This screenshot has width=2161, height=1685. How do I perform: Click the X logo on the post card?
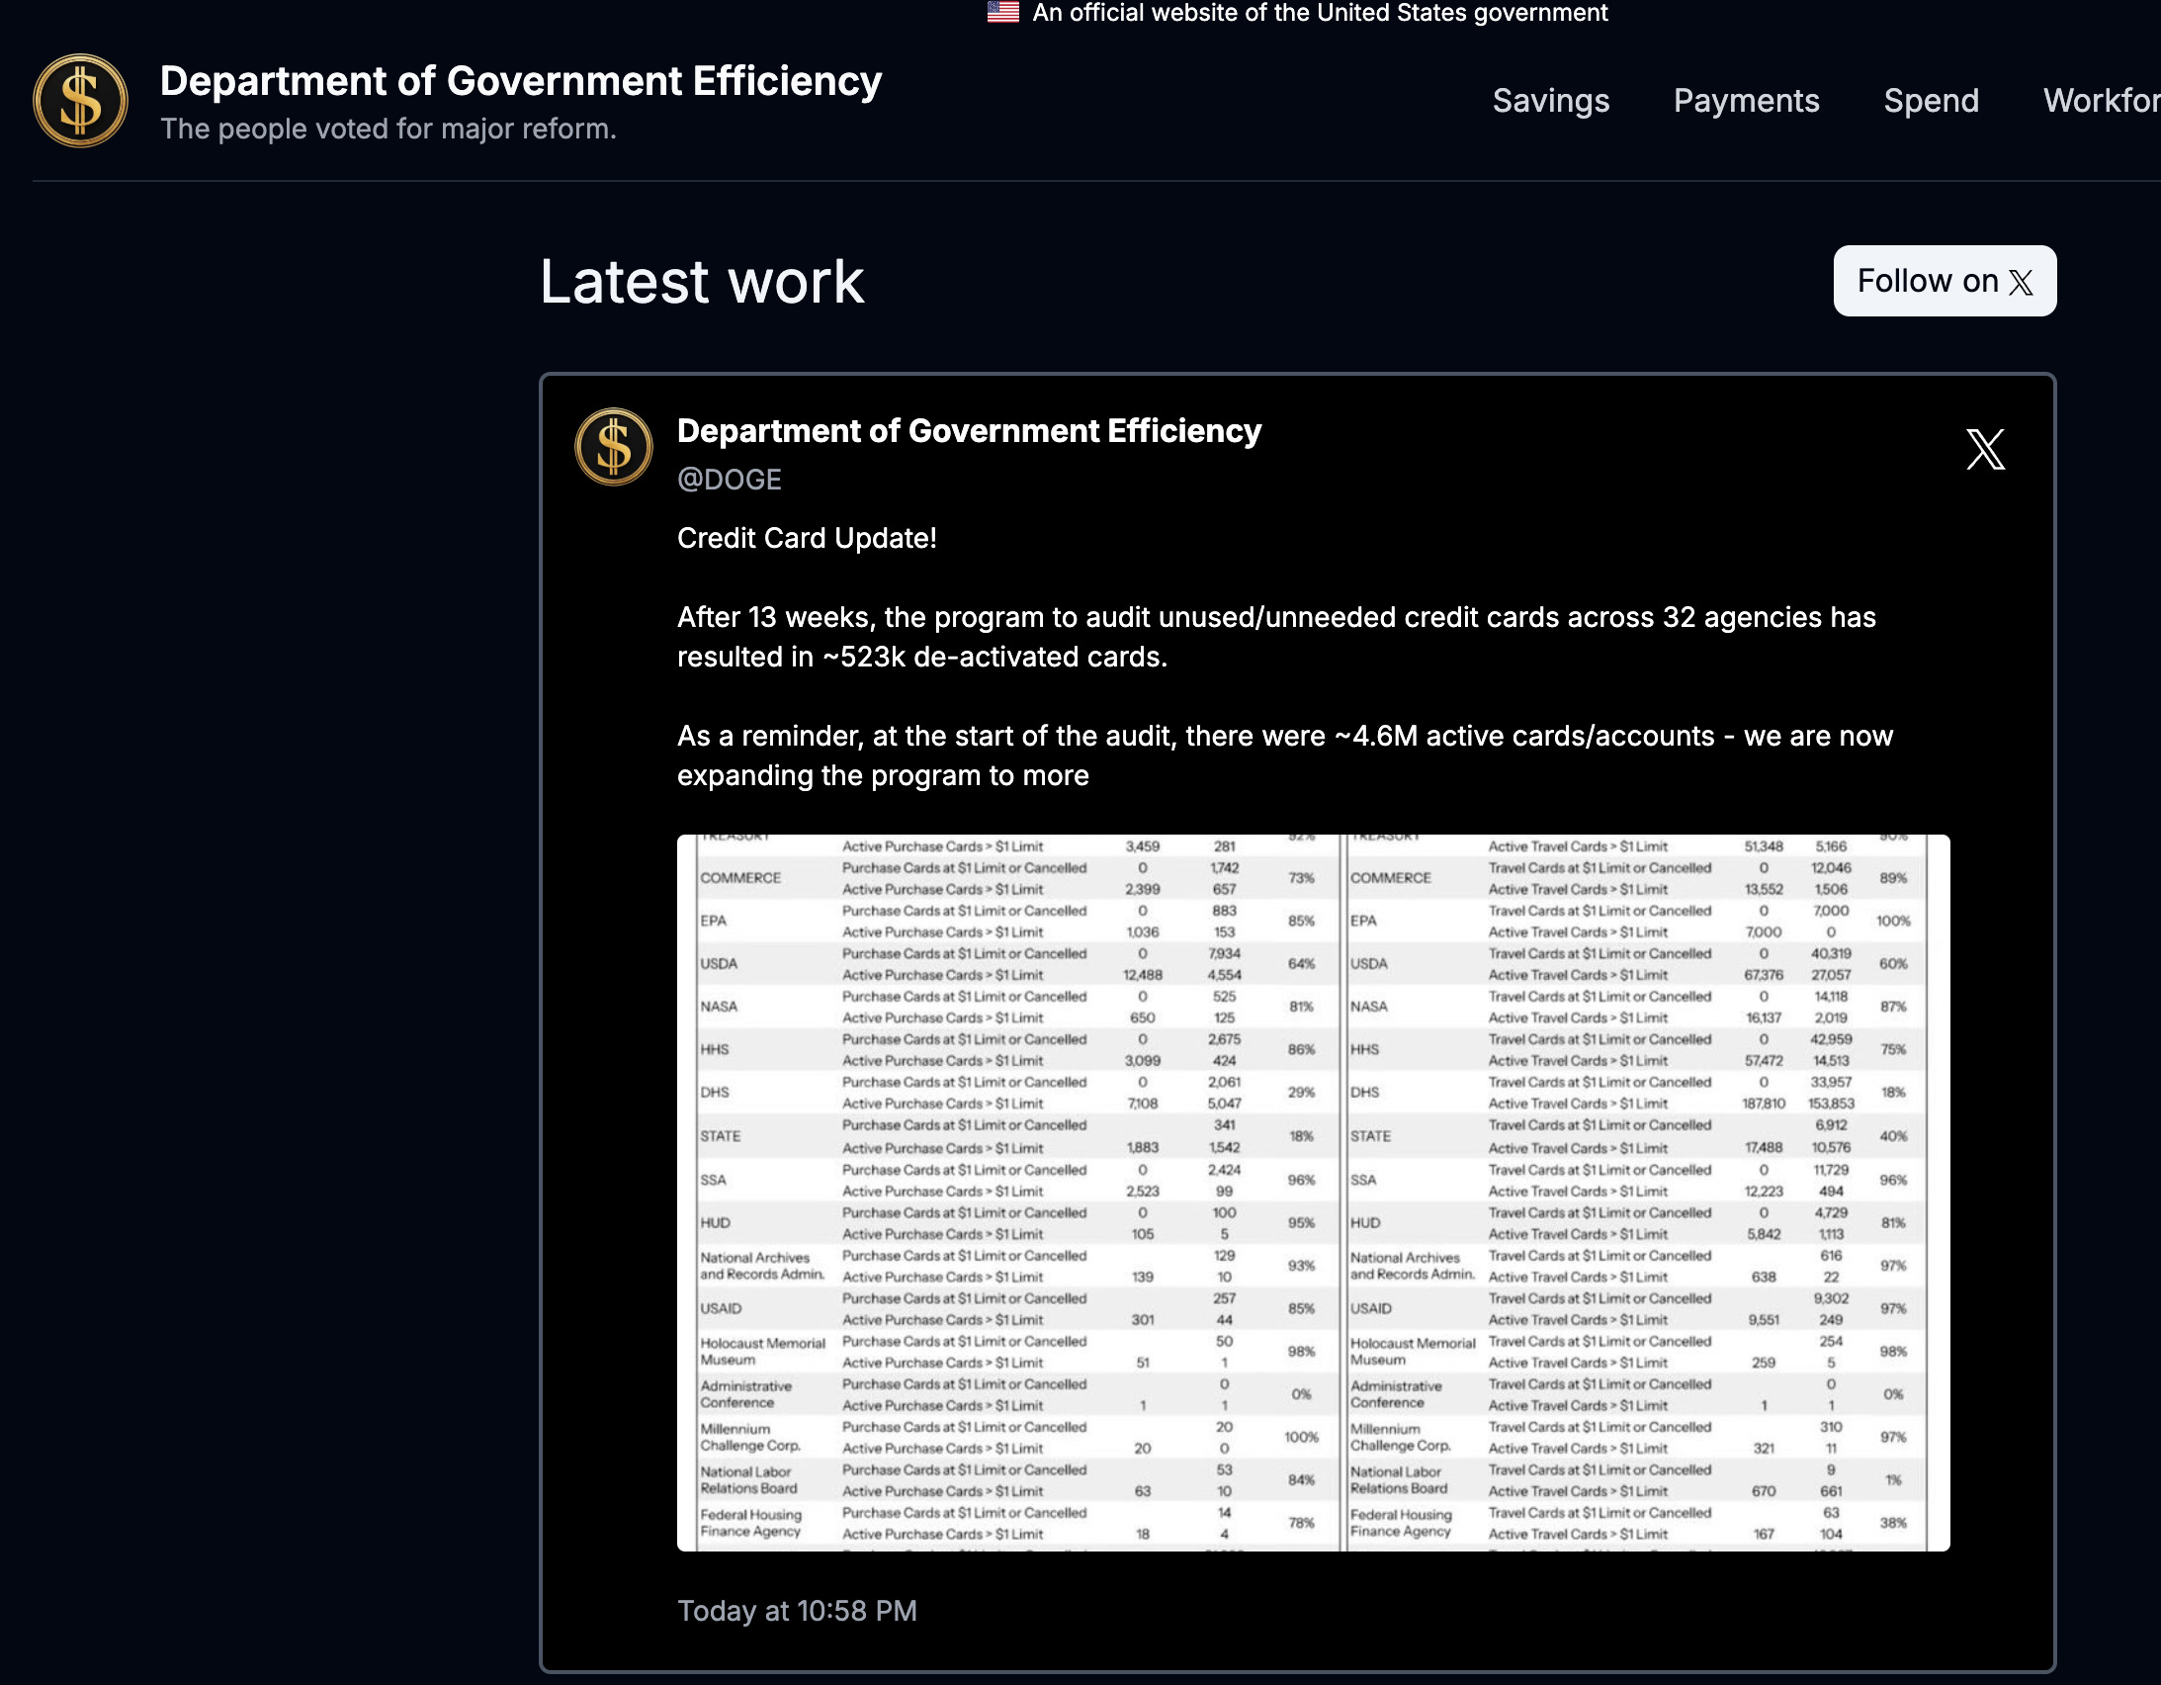pos(1984,450)
